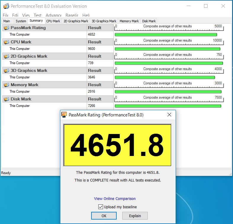Image resolution: width=233 pixels, height=224 pixels.
Task: Open the Baseline menu
Action: 72,15
